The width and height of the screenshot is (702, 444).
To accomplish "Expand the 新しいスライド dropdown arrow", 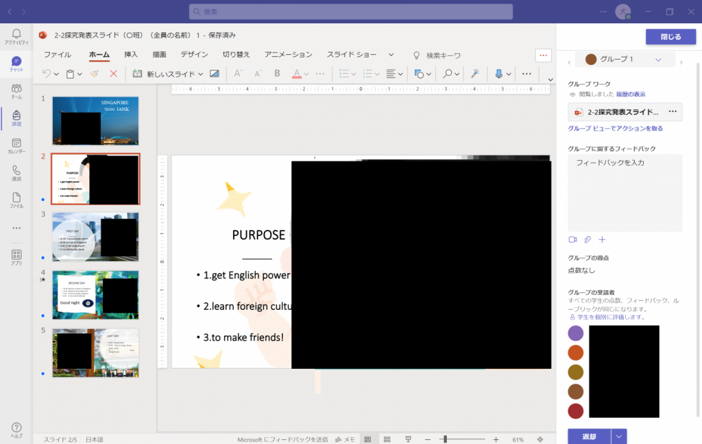I will point(200,74).
